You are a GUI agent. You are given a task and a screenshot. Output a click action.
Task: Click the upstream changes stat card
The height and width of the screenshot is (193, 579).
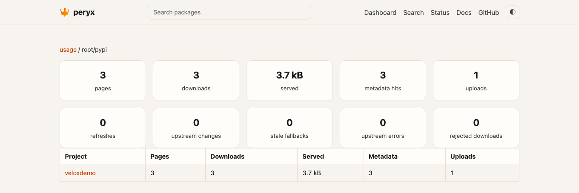pyautogui.click(x=196, y=128)
